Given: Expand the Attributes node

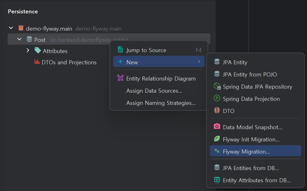Looking at the screenshot, I should pos(28,51).
